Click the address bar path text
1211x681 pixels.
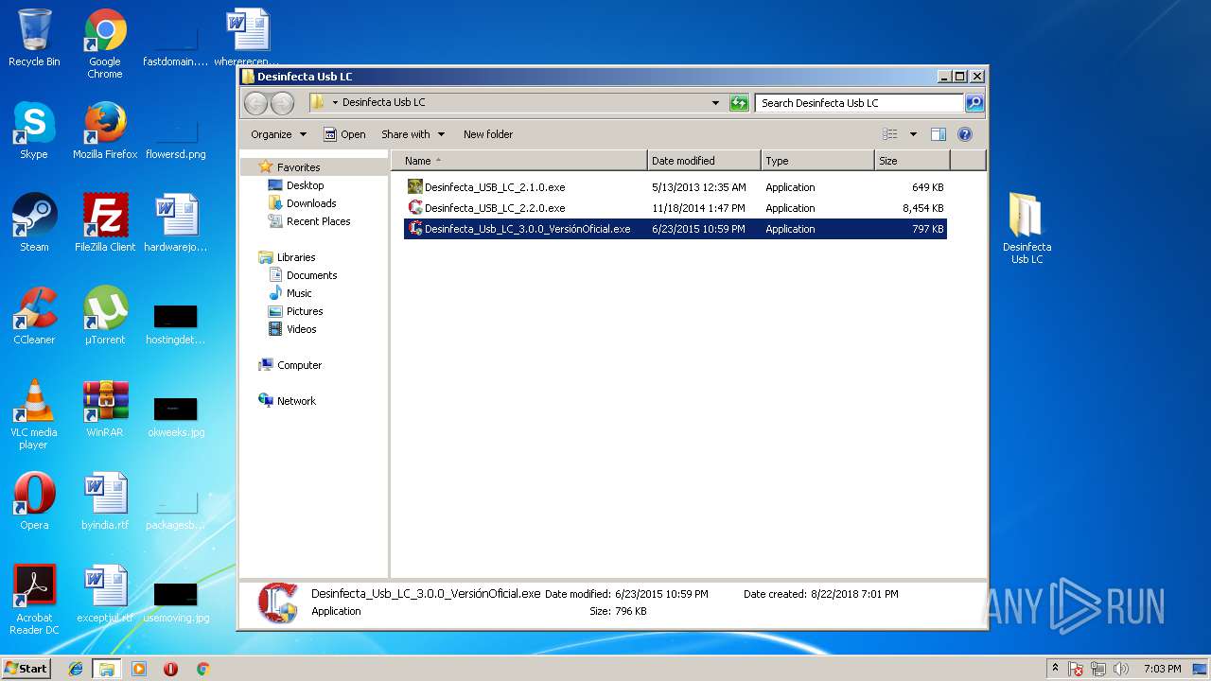383,102
